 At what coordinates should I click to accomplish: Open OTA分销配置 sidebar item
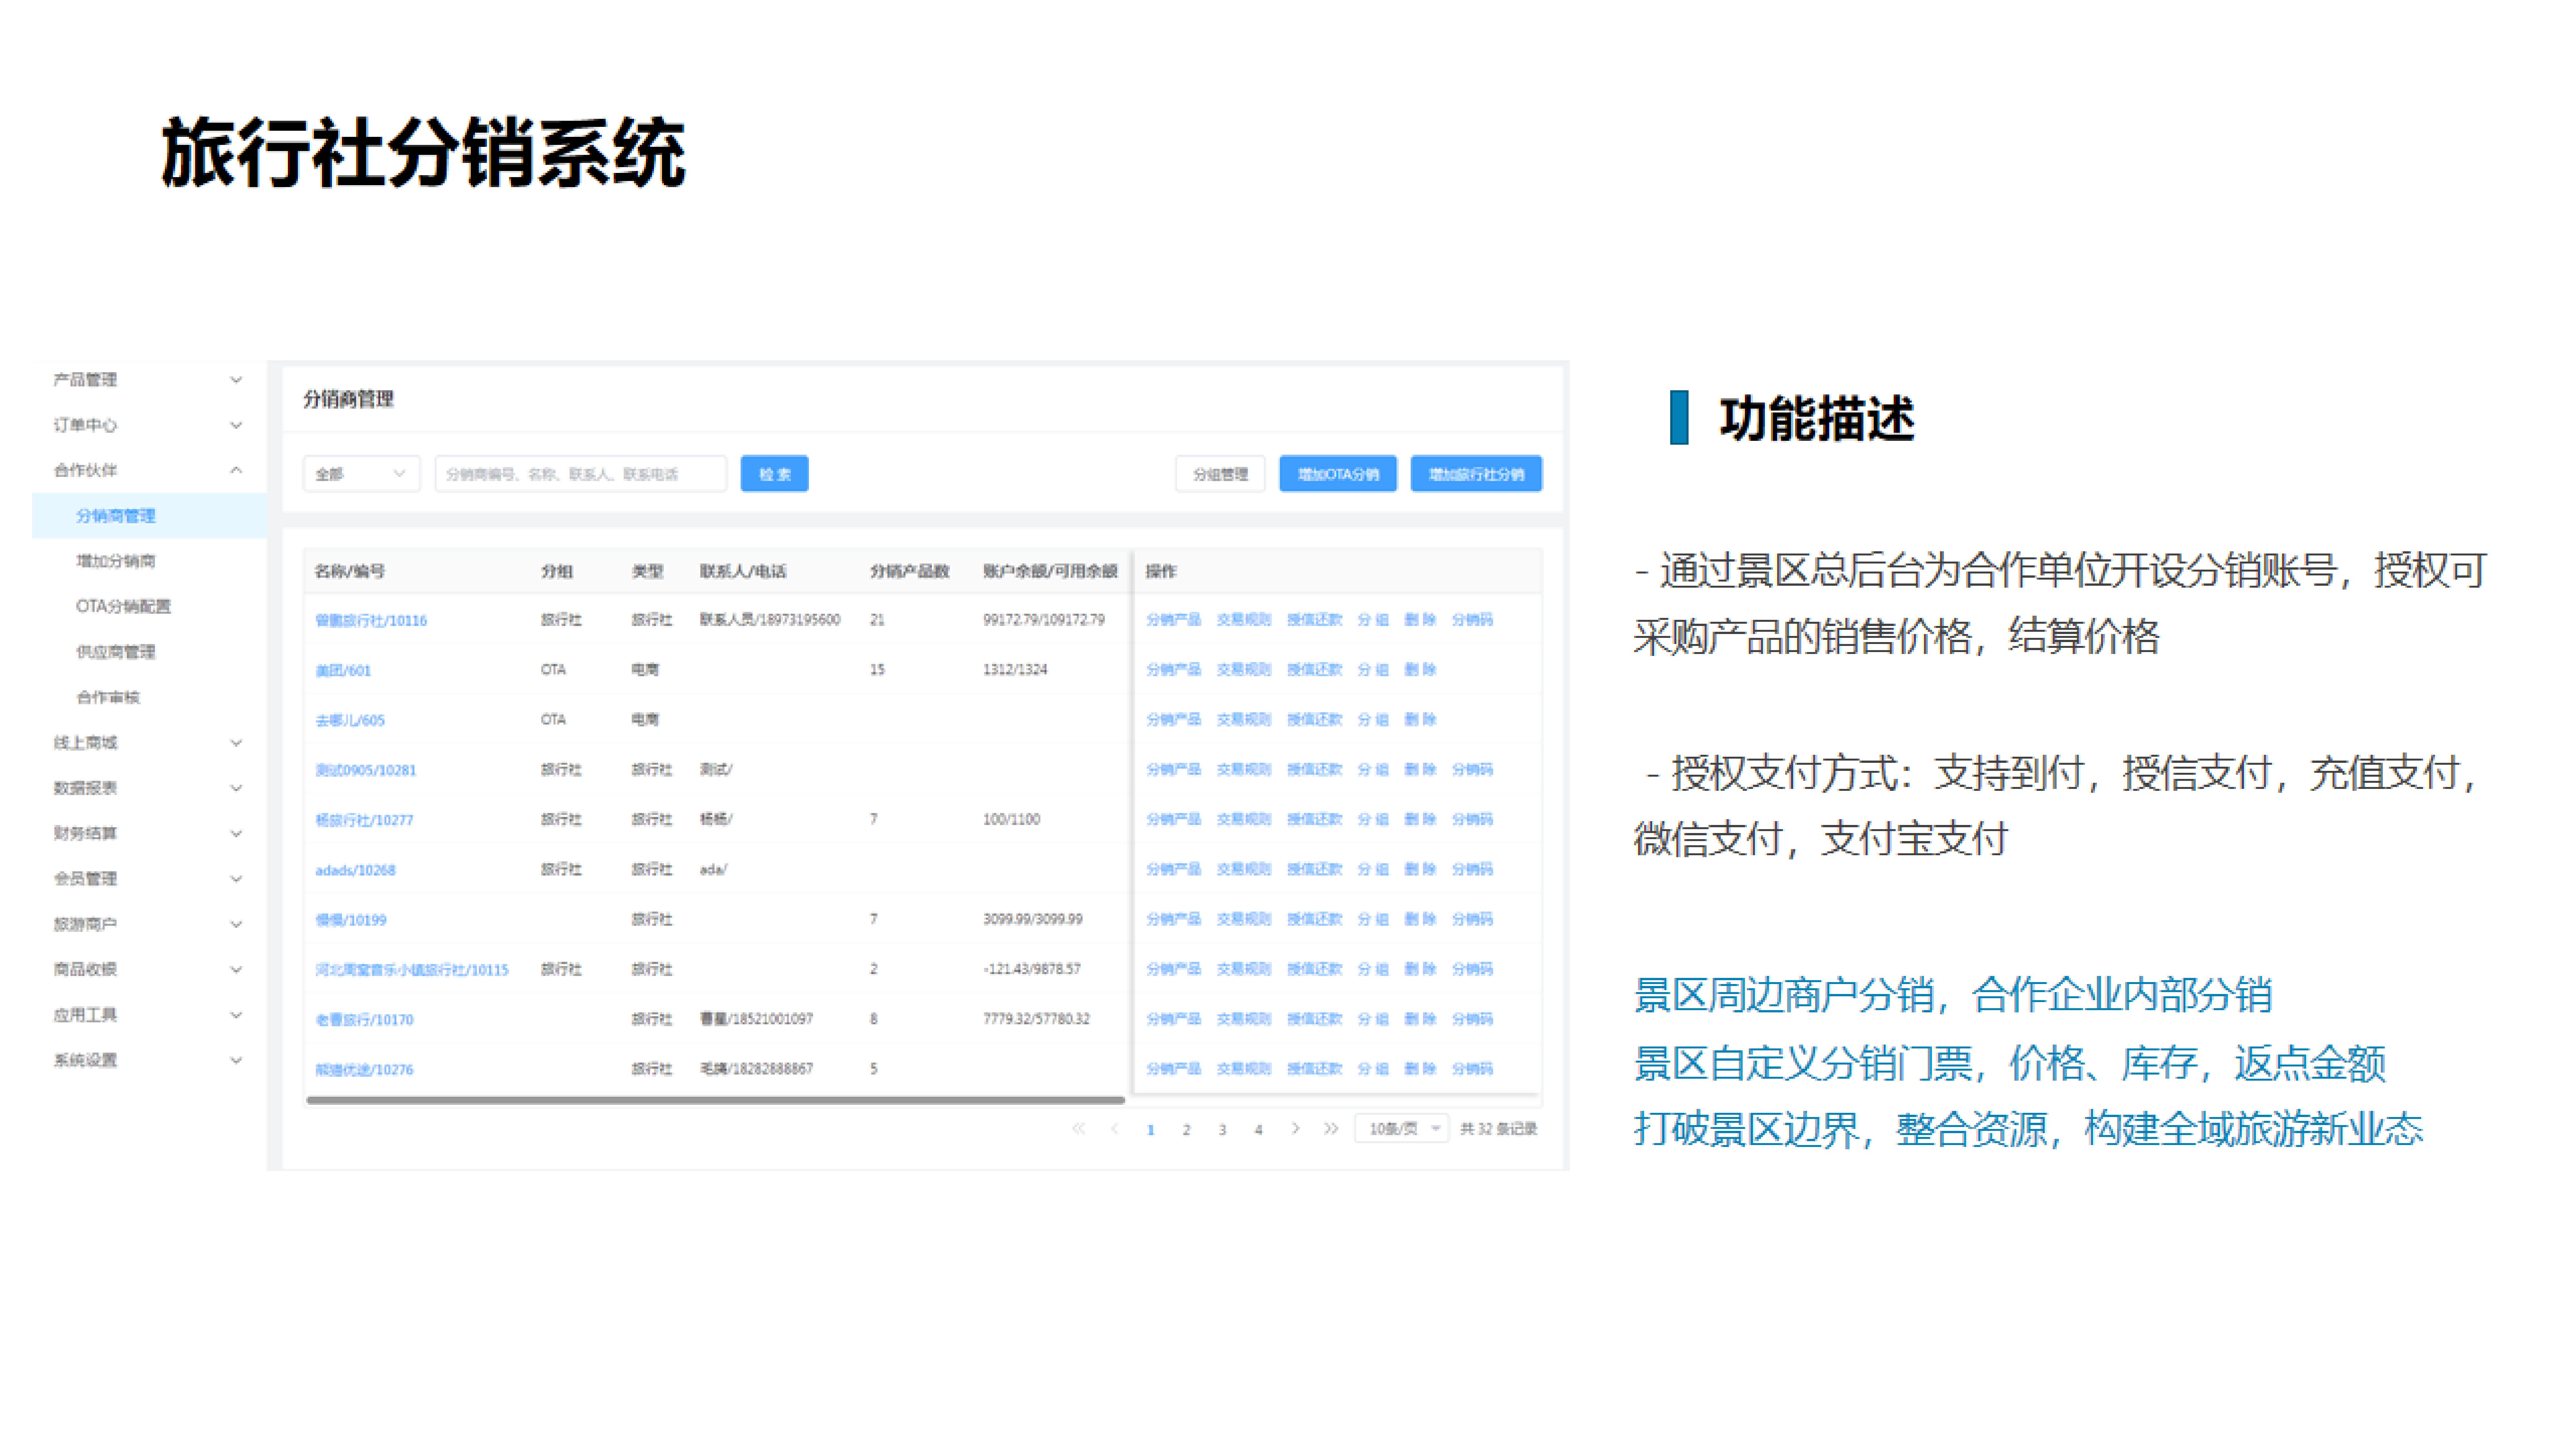click(123, 606)
